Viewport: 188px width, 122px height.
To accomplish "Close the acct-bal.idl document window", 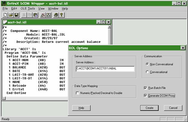I will 109,22.
